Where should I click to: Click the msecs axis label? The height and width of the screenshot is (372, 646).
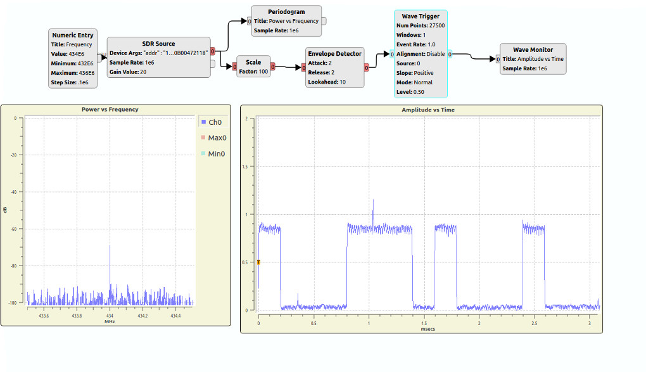[x=428, y=329]
